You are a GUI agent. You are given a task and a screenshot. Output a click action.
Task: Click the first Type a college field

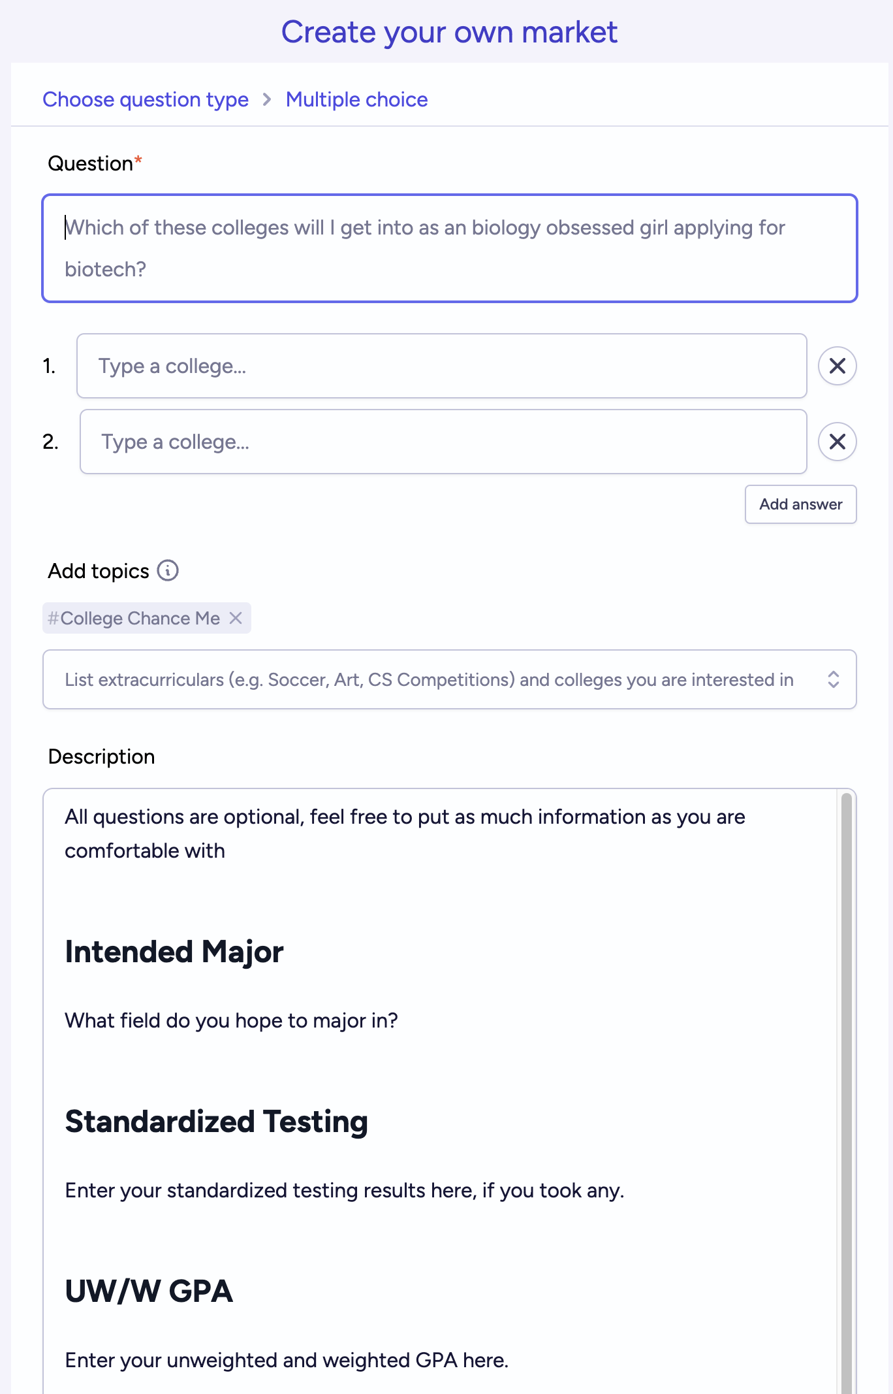click(x=442, y=366)
